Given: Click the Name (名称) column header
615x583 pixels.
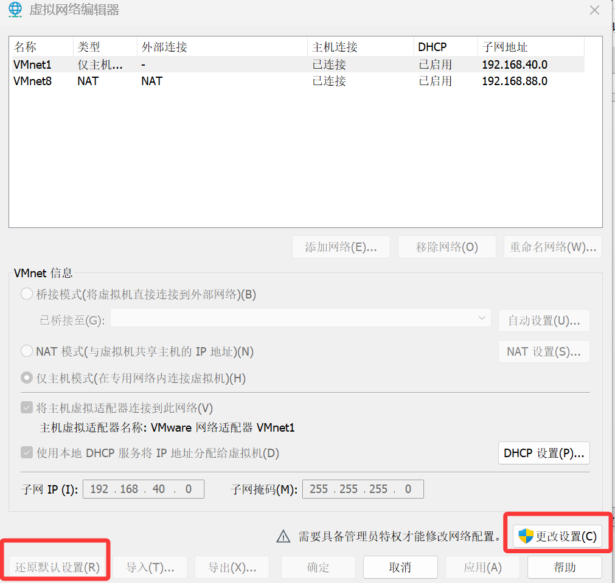Looking at the screenshot, I should (42, 47).
